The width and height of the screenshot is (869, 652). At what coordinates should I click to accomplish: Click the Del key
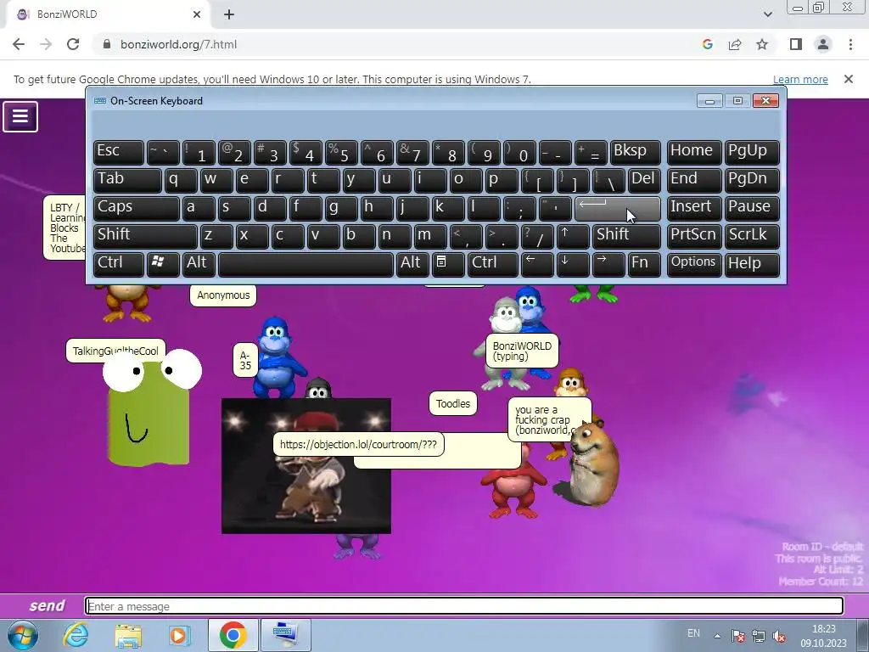click(644, 180)
